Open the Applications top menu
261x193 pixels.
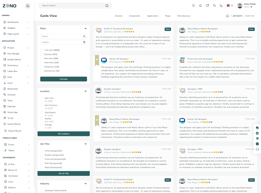point(152,16)
